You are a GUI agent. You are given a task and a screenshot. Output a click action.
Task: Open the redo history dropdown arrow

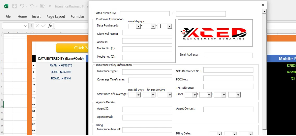point(36,6)
